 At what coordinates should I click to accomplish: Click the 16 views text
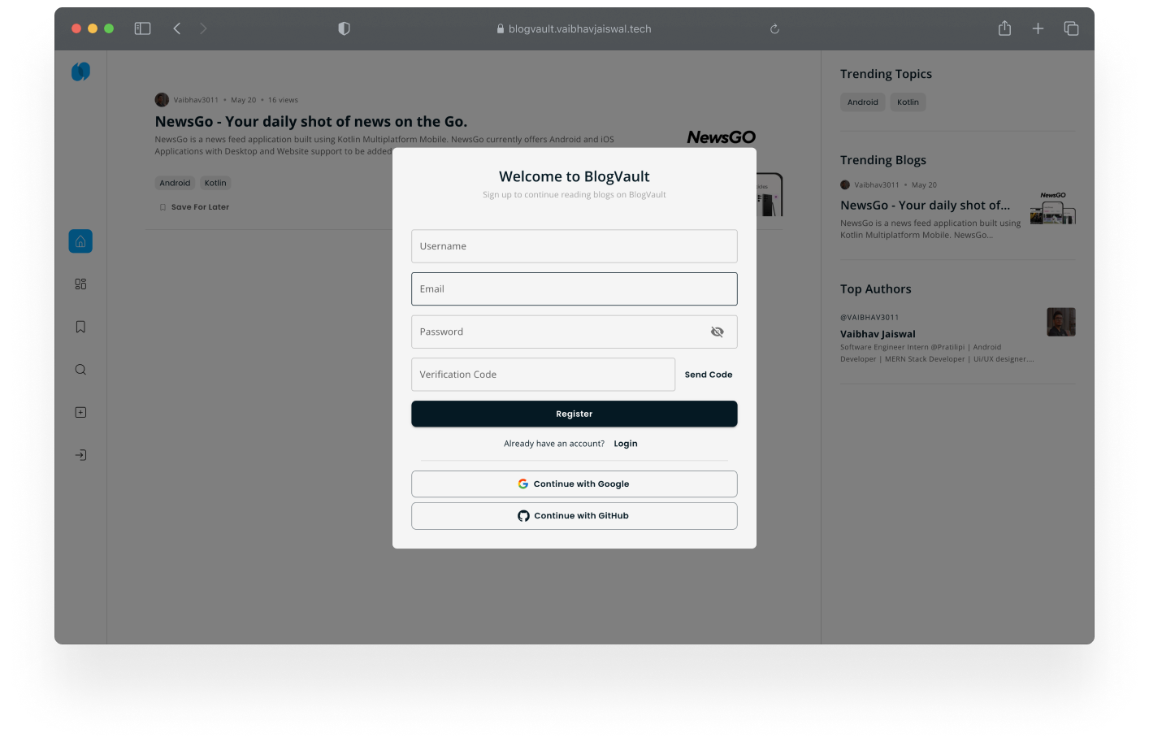coord(283,100)
